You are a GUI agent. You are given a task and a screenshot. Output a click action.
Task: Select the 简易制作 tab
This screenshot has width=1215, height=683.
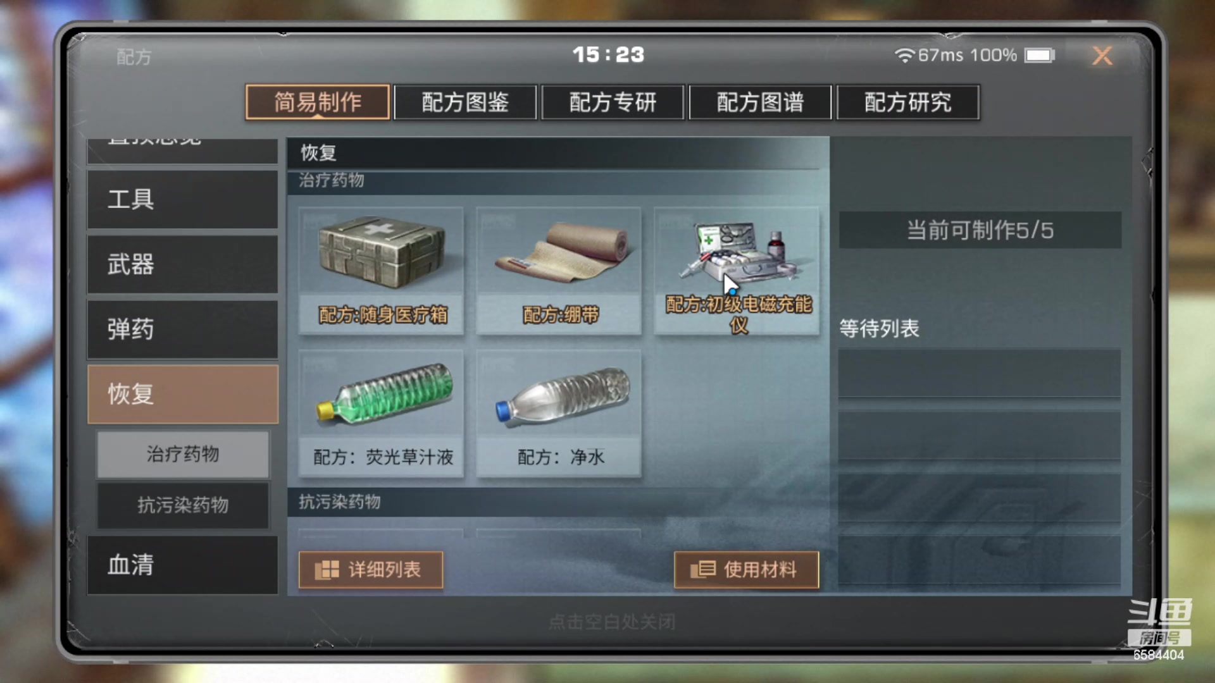click(x=318, y=102)
